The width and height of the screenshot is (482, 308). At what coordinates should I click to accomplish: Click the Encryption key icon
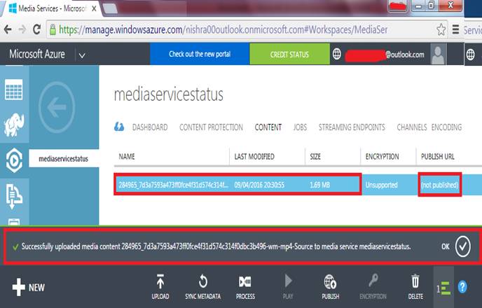click(x=373, y=281)
